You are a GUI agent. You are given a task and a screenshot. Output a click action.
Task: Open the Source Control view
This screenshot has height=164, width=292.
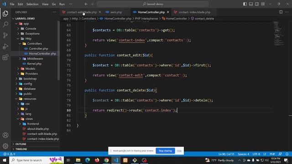tap(5, 36)
